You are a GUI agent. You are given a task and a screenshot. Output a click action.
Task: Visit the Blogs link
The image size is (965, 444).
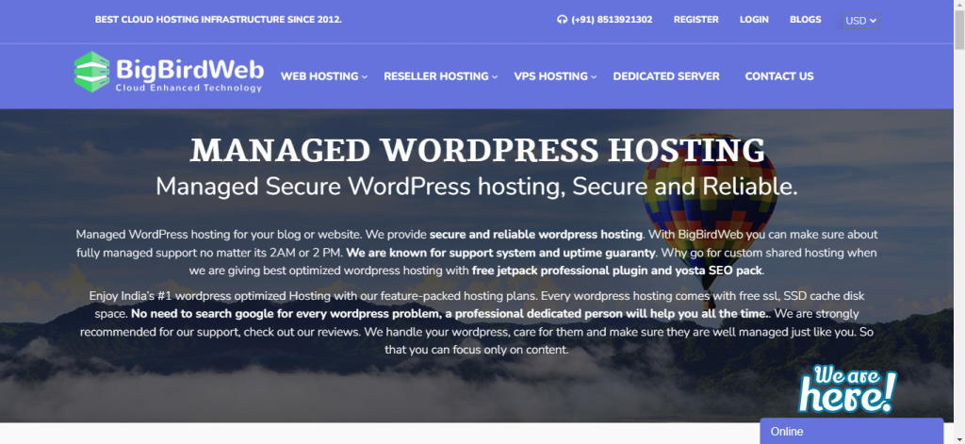pos(805,20)
